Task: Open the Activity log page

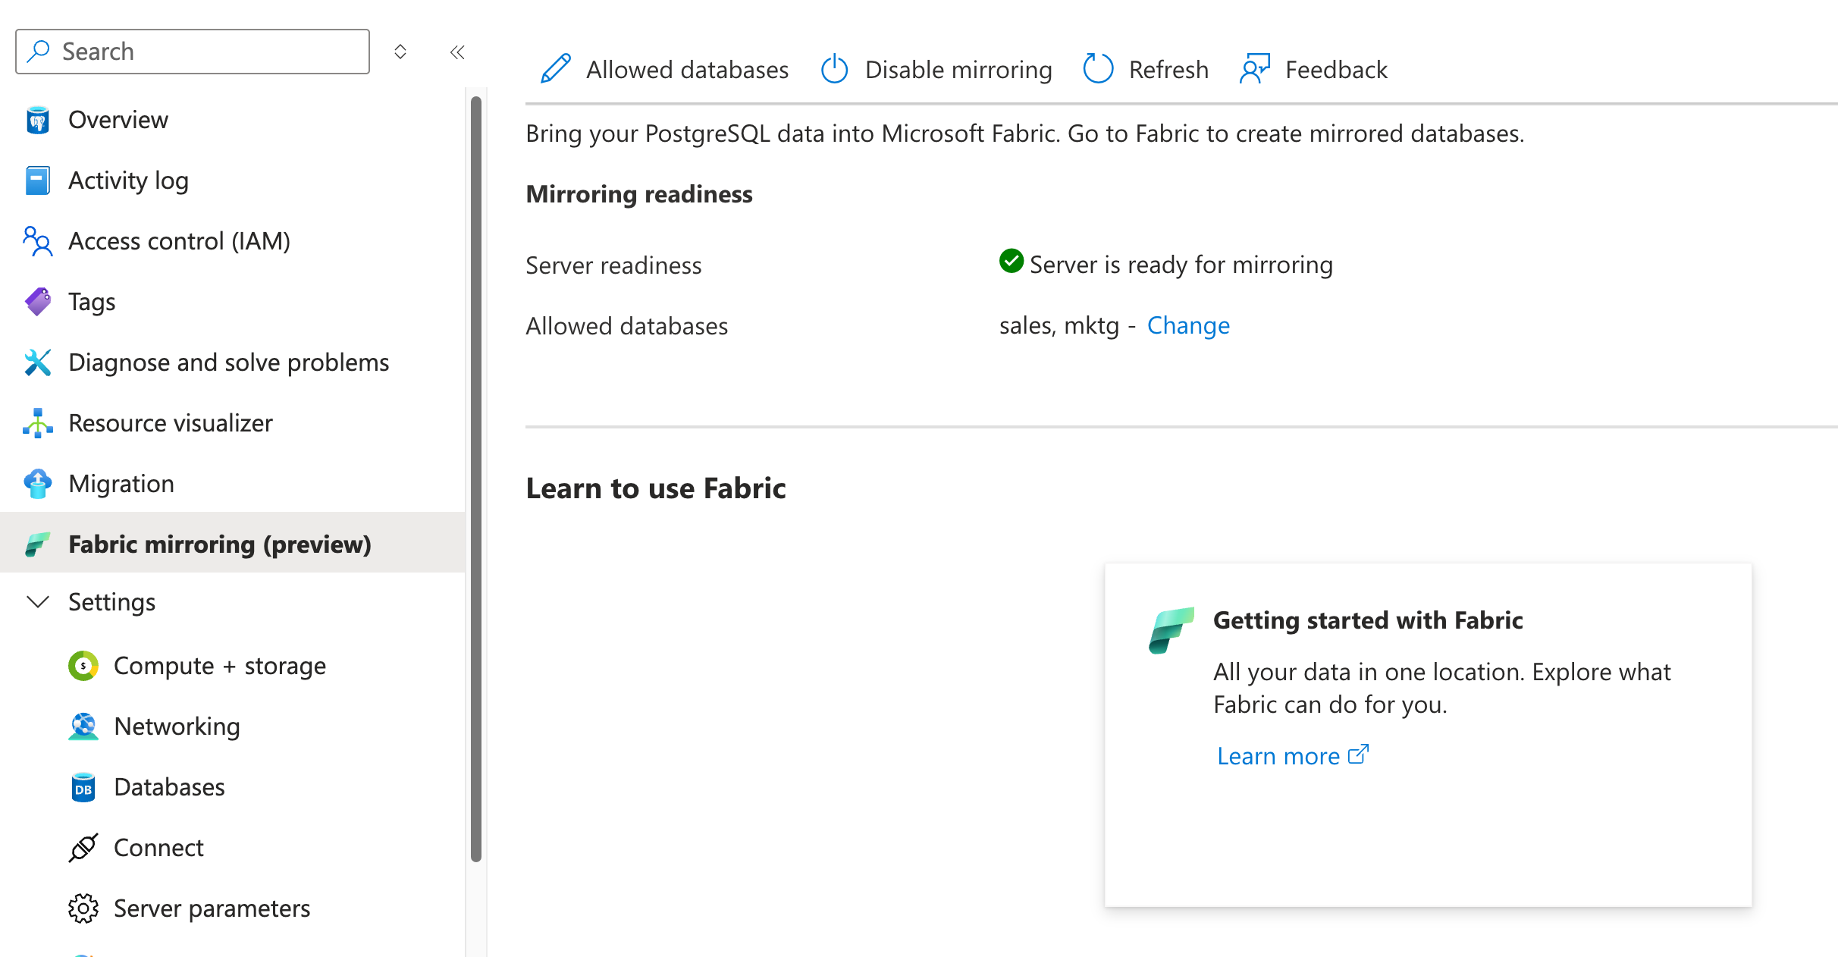Action: coord(128,180)
